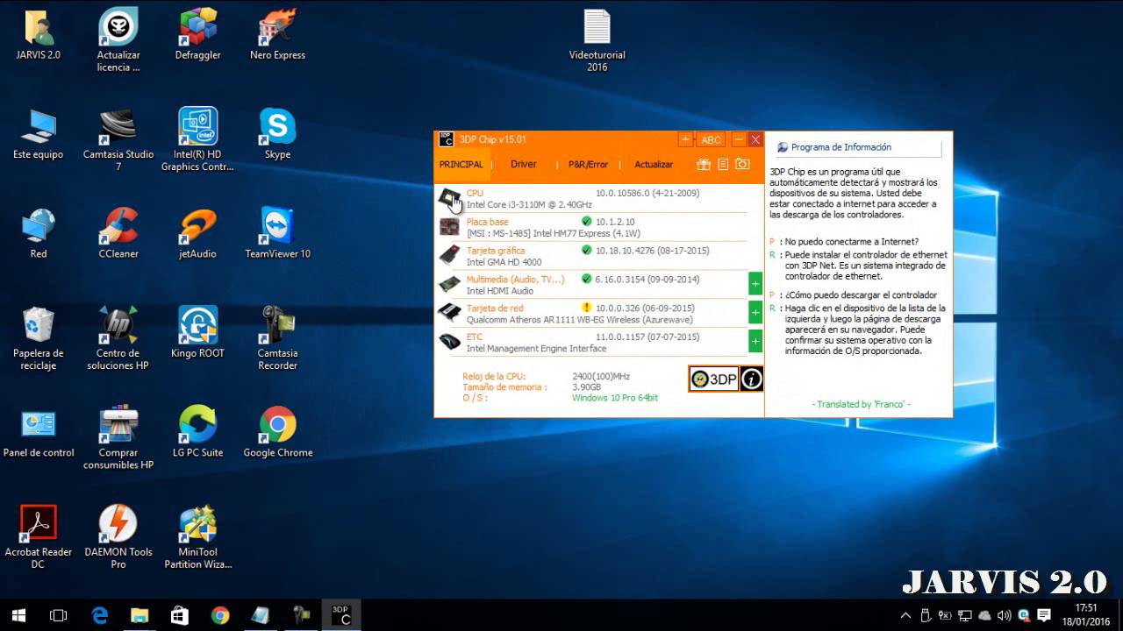The width and height of the screenshot is (1123, 631).
Task: Click the Multimedia sound card icon
Action: (x=449, y=284)
